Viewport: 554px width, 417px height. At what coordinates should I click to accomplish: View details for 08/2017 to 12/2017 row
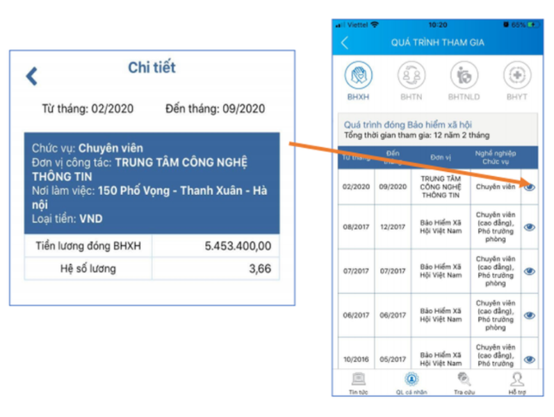tap(530, 227)
